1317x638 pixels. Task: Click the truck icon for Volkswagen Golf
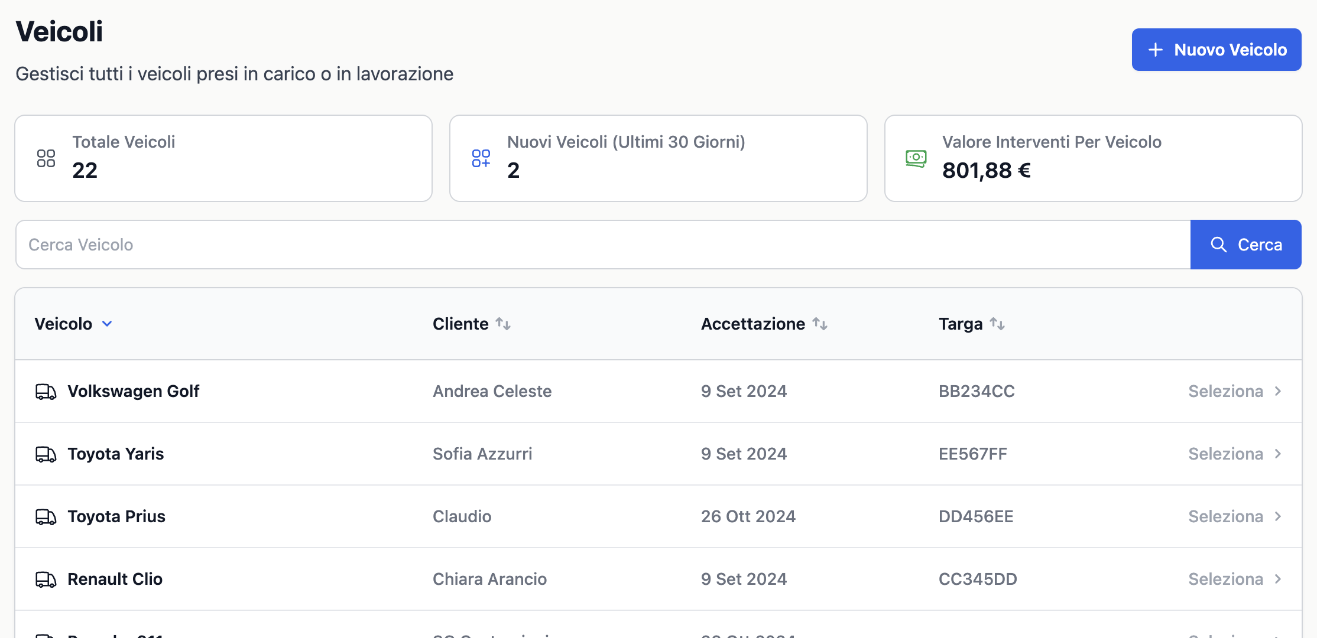tap(46, 392)
